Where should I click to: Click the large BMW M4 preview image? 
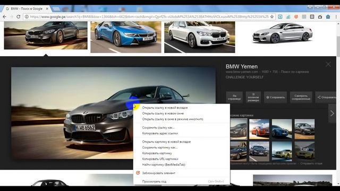coord(72,112)
